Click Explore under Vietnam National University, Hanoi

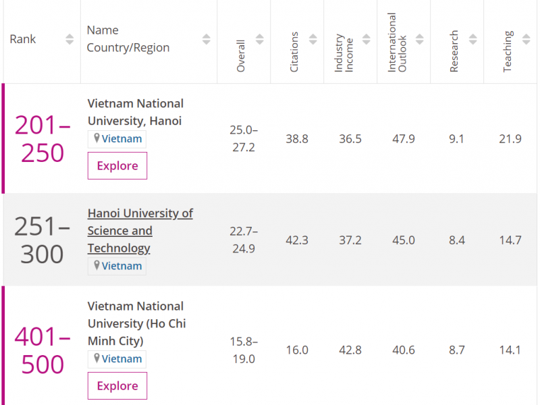[x=117, y=166]
